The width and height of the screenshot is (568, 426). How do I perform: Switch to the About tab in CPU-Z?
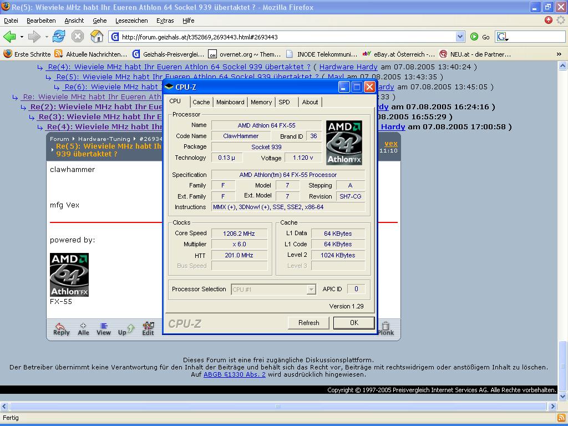tap(310, 102)
